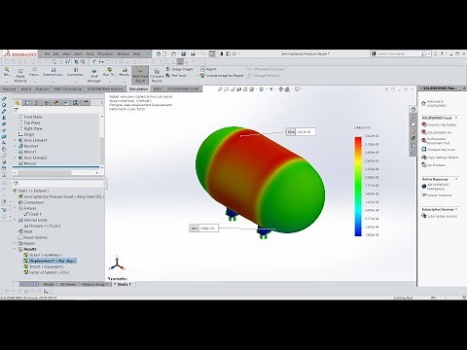Switch to SOLIDWORKS CAM tab

coord(183,88)
